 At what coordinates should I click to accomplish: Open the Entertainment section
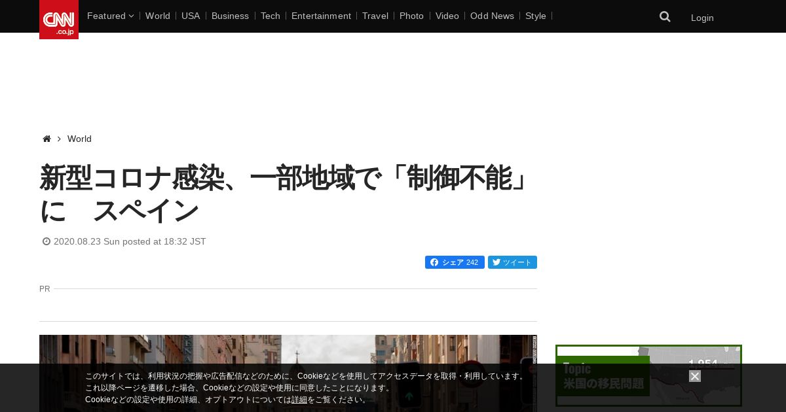(x=321, y=16)
